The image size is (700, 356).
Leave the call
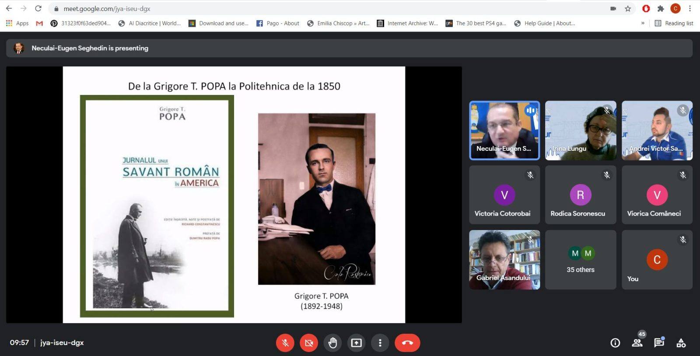click(x=407, y=343)
